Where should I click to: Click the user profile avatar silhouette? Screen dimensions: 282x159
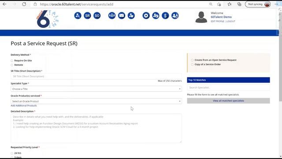click(201, 17)
